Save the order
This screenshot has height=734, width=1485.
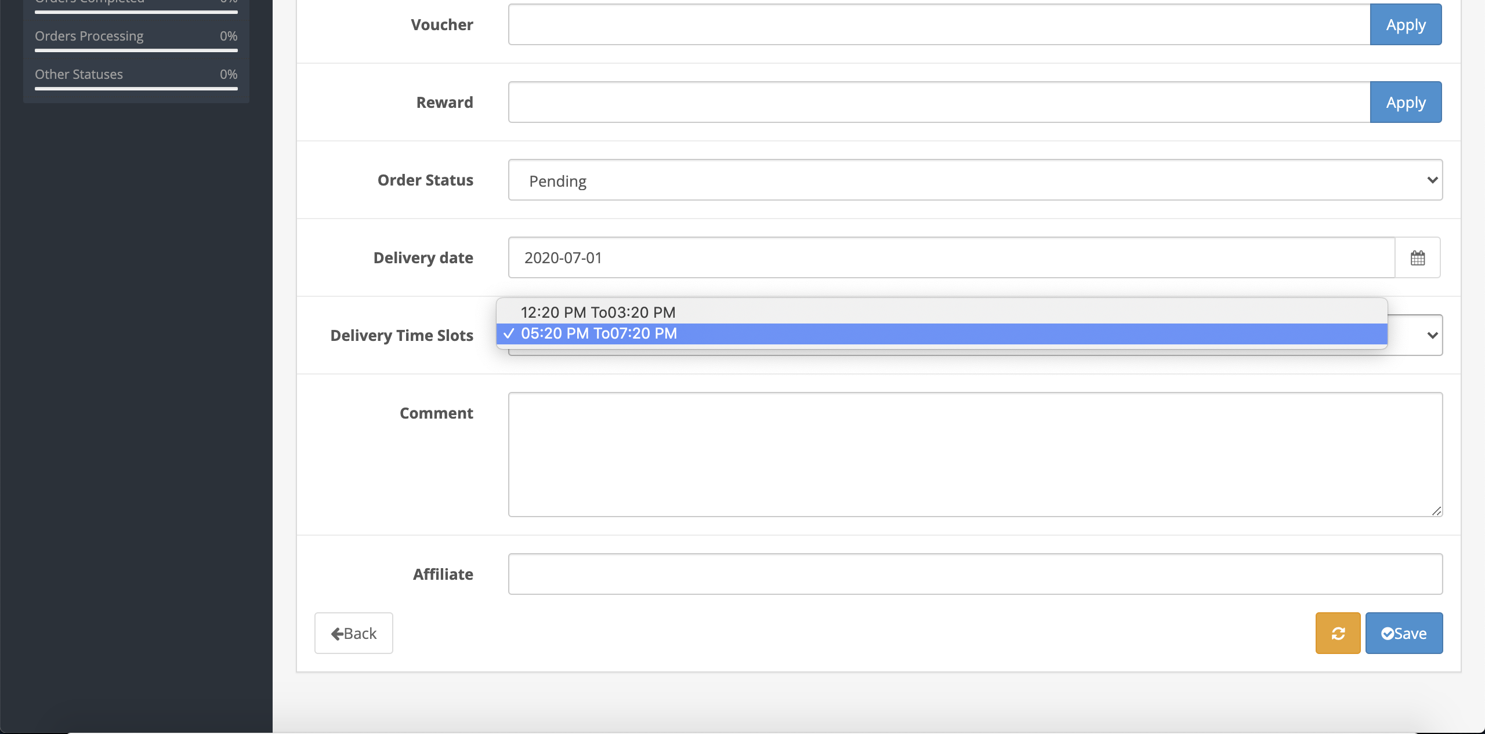click(x=1404, y=633)
